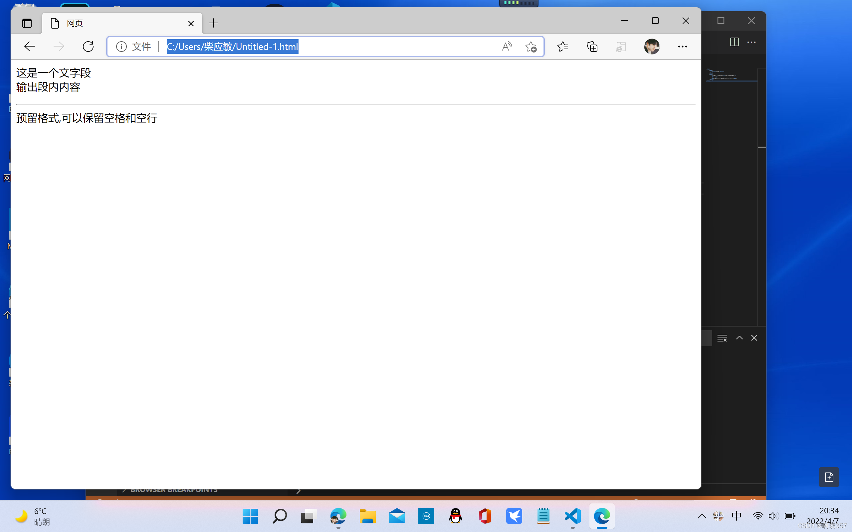The image size is (852, 532).
Task: Open QQ from taskbar
Action: click(456, 516)
